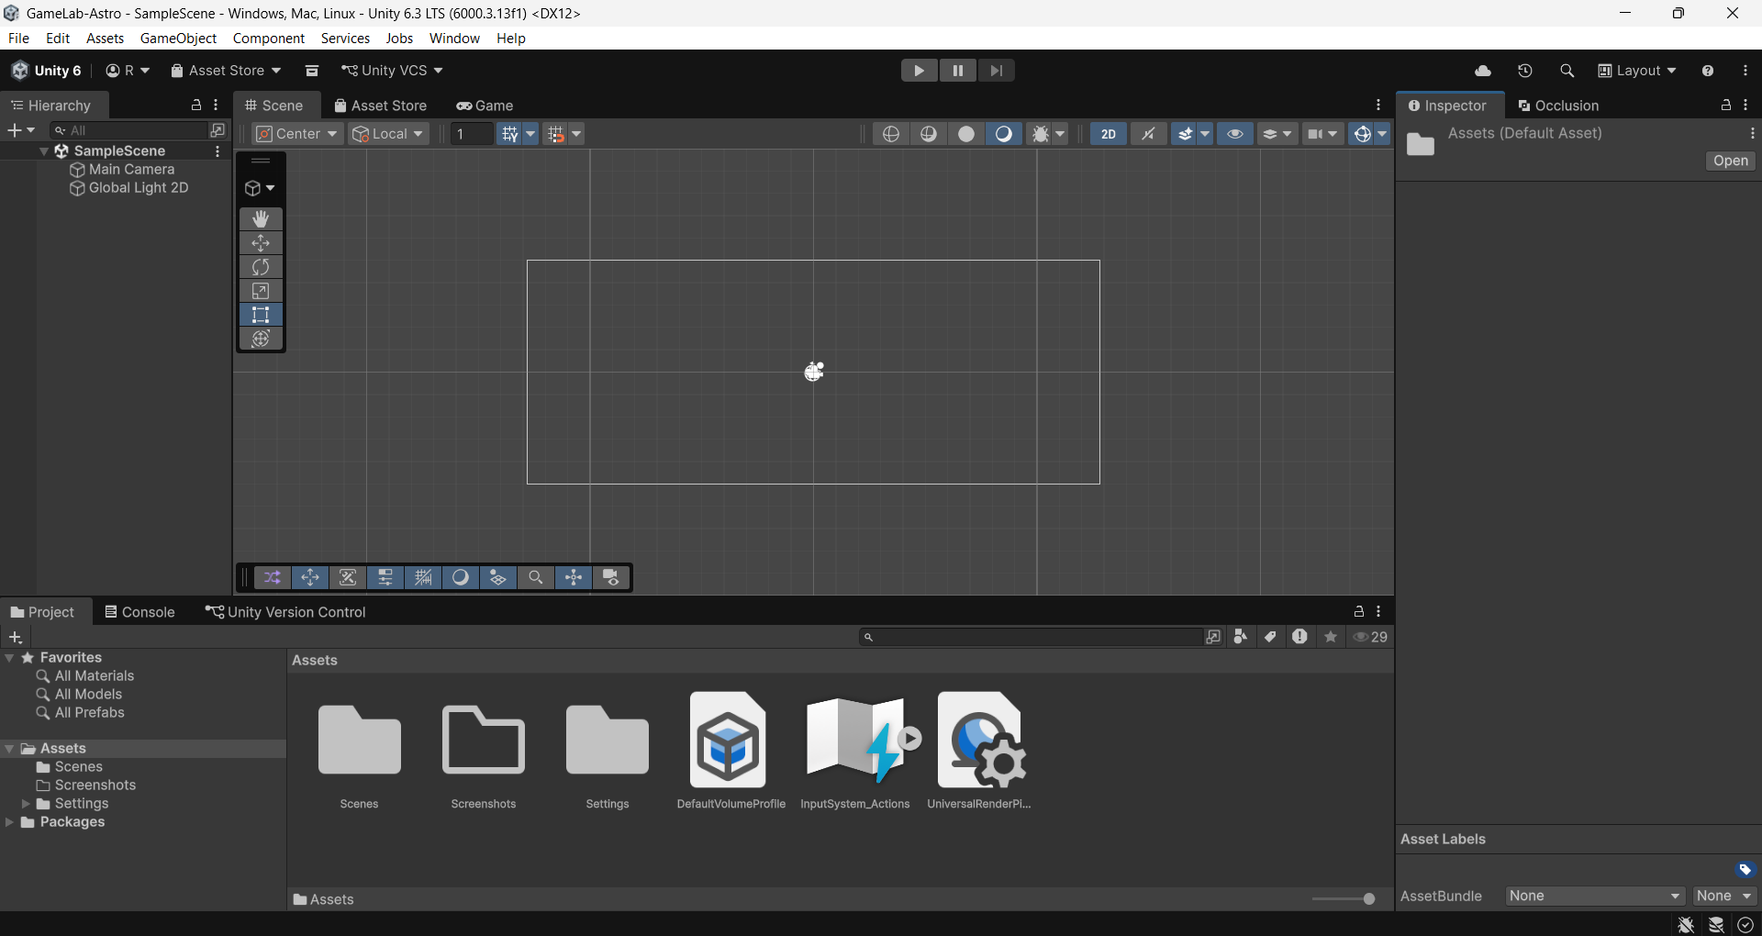
Task: Toggle the Project panel lock
Action: tap(1359, 611)
